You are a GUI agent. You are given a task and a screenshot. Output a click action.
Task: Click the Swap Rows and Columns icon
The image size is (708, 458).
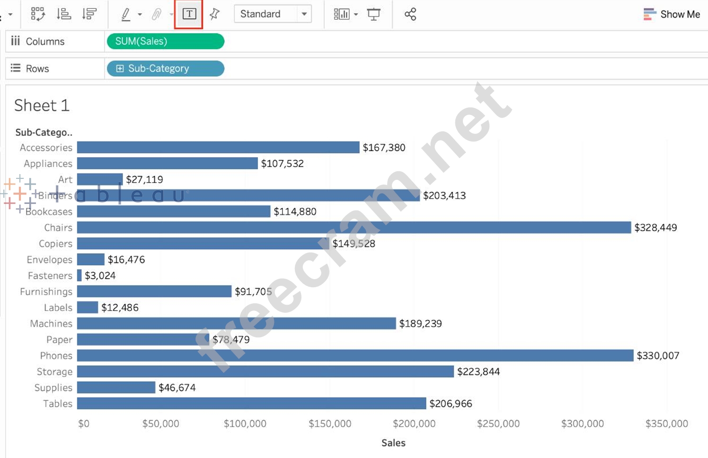point(38,14)
